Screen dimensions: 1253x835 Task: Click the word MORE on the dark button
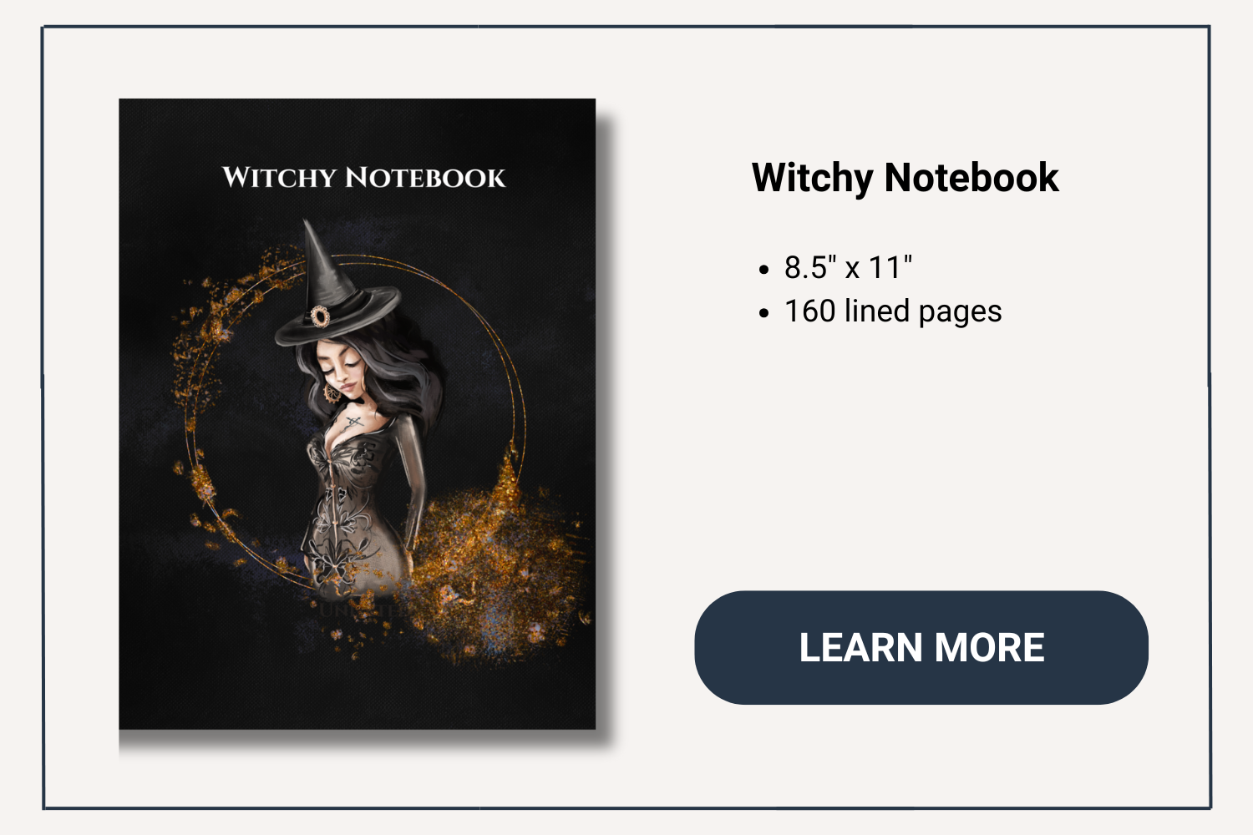coord(989,648)
